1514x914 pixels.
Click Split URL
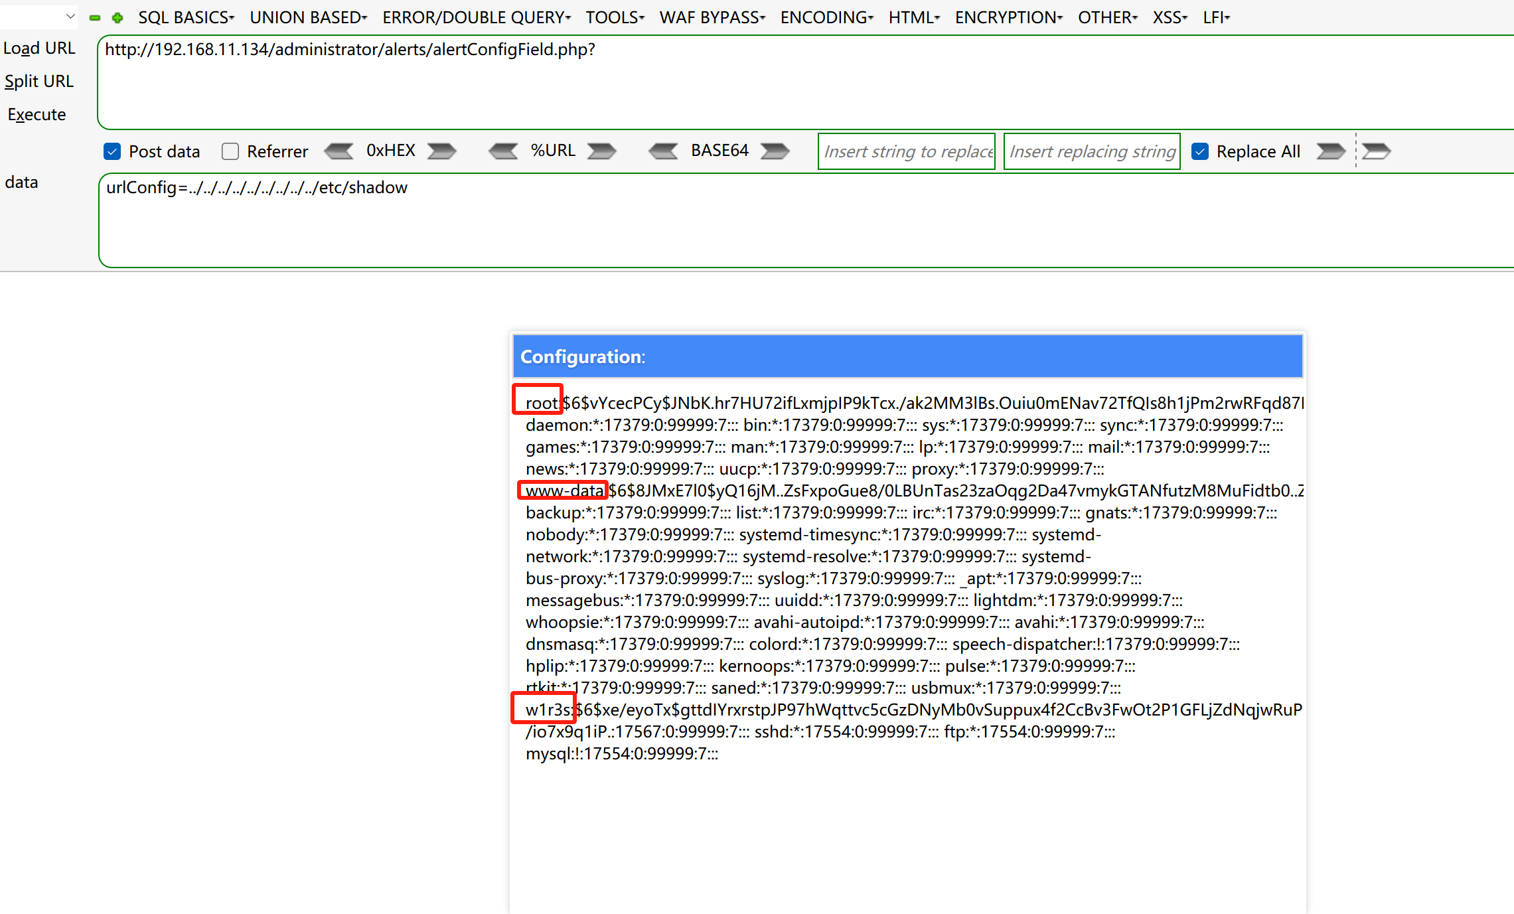pyautogui.click(x=38, y=81)
